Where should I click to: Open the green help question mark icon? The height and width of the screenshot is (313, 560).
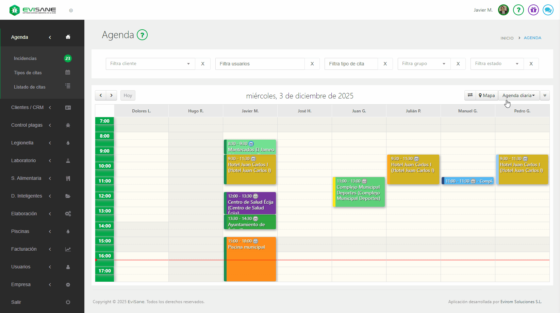click(x=518, y=10)
